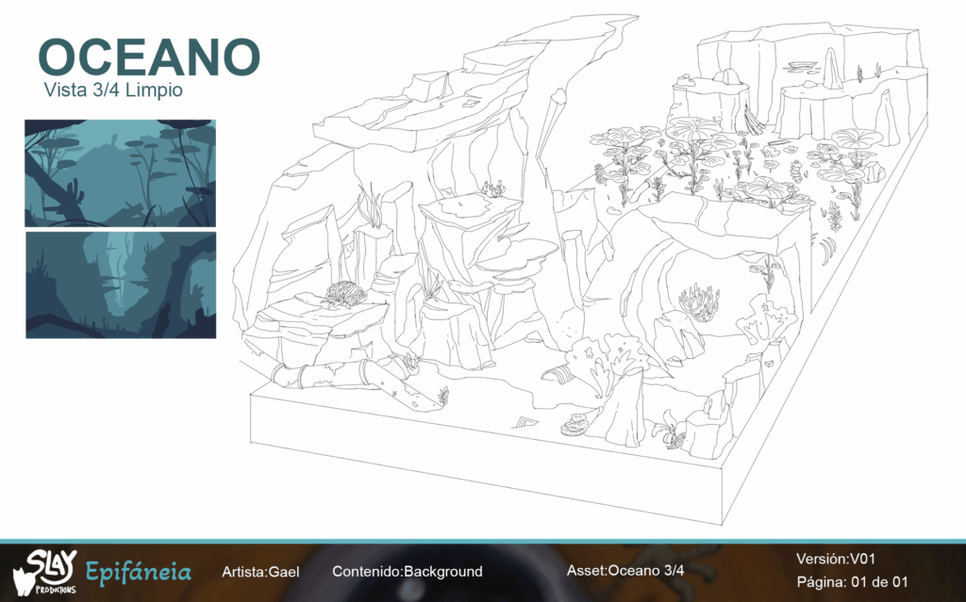The image size is (966, 602).
Task: Select the 'Artista:Gael' label
Action: (x=260, y=572)
